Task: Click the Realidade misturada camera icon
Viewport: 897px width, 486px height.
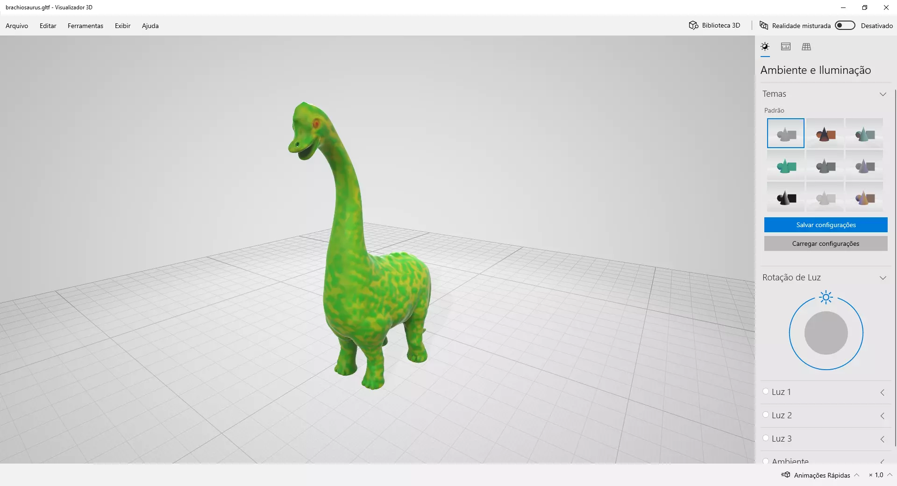Action: (x=764, y=25)
